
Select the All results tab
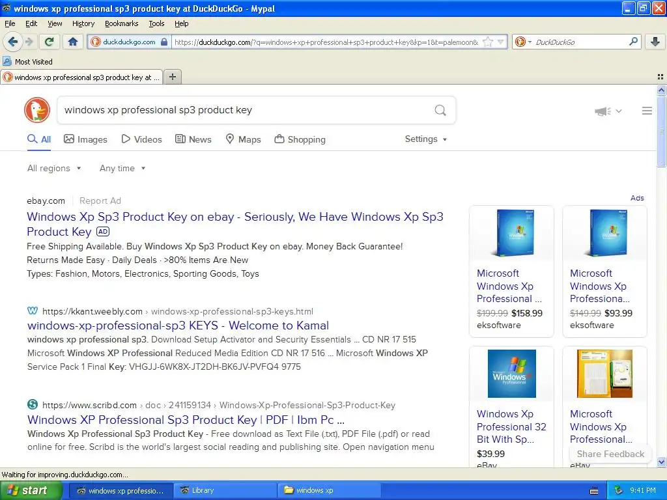39,139
